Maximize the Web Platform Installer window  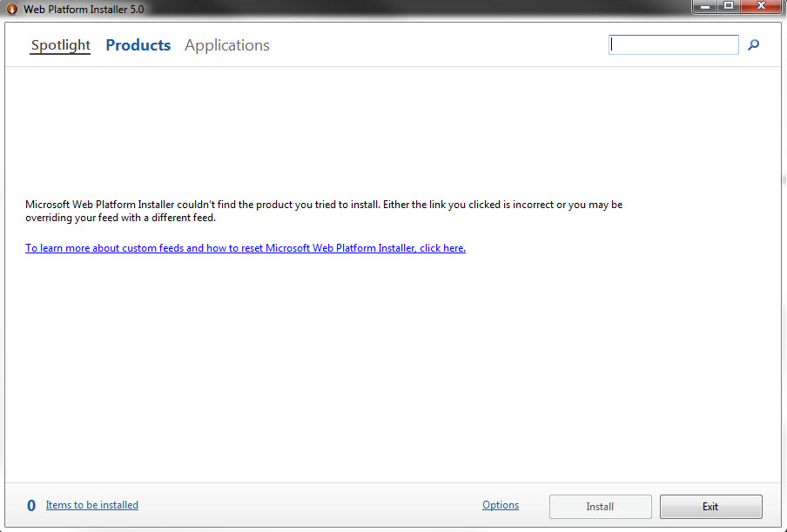(x=729, y=6)
